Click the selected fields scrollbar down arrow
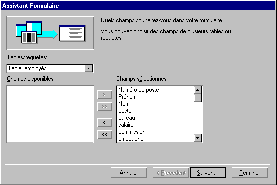The height and width of the screenshot is (185, 277). pyautogui.click(x=198, y=138)
